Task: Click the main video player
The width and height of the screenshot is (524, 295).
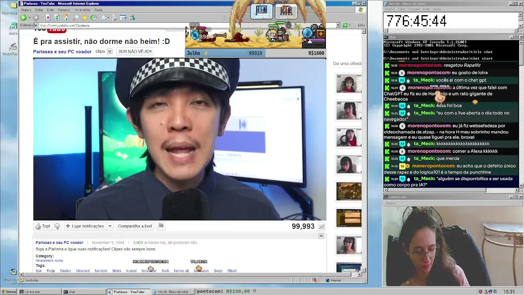Action: tap(180, 139)
